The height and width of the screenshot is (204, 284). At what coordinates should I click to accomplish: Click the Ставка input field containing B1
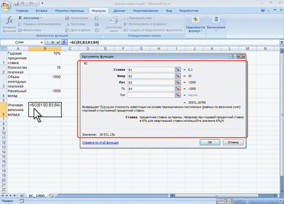tap(151, 70)
